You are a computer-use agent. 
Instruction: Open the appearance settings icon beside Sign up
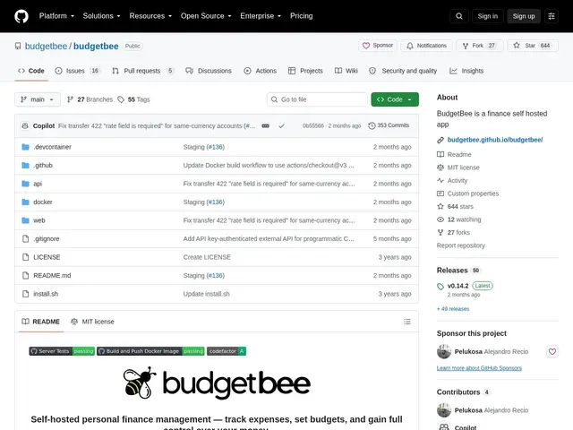coord(552,16)
